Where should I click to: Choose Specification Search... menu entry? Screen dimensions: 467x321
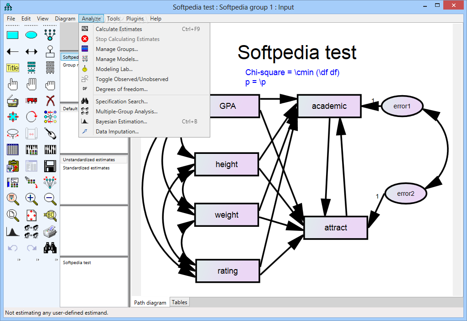(x=145, y=102)
